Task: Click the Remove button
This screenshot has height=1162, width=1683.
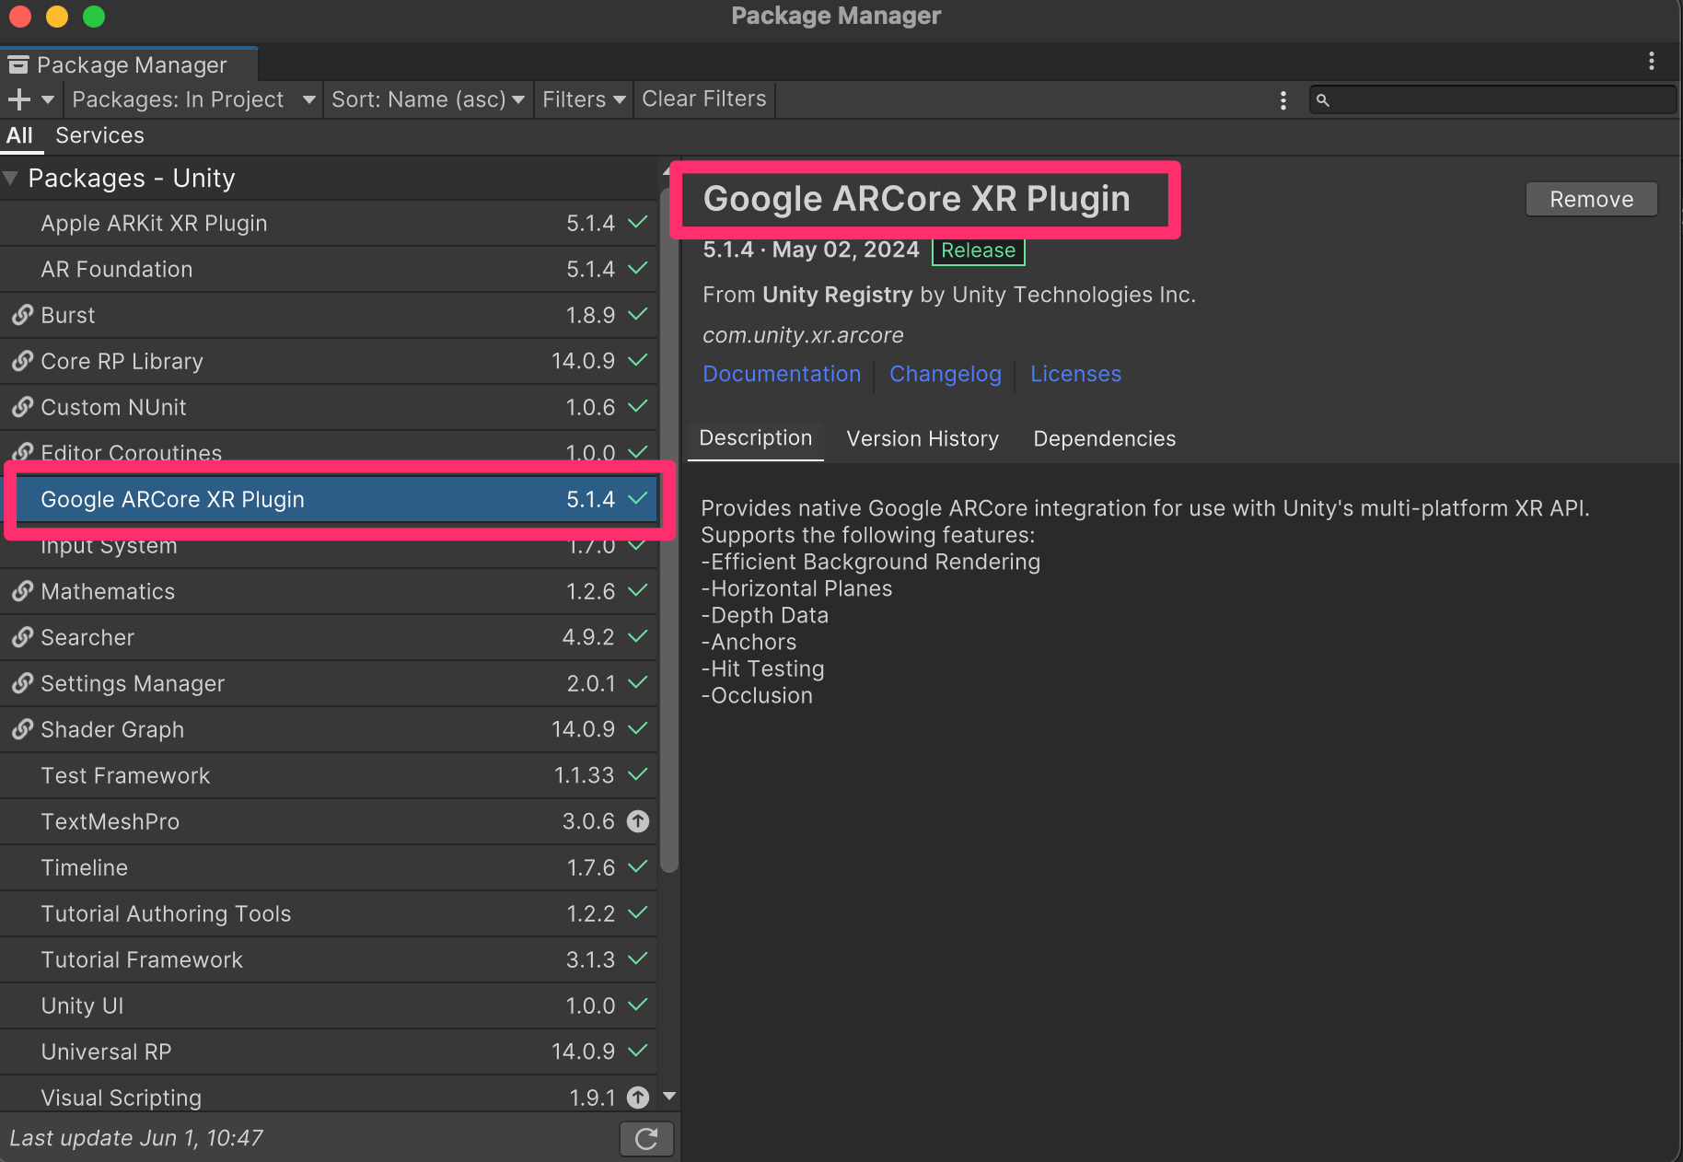Action: (1591, 200)
